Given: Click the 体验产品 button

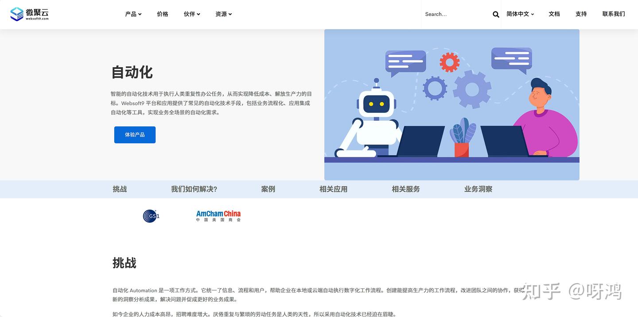Looking at the screenshot, I should click(135, 134).
